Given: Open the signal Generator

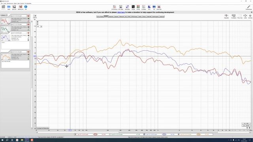Looking at the screenshot, I should click(127, 7).
